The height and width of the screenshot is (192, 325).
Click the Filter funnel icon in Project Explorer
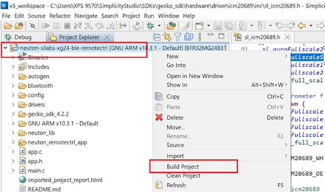(x=177, y=37)
